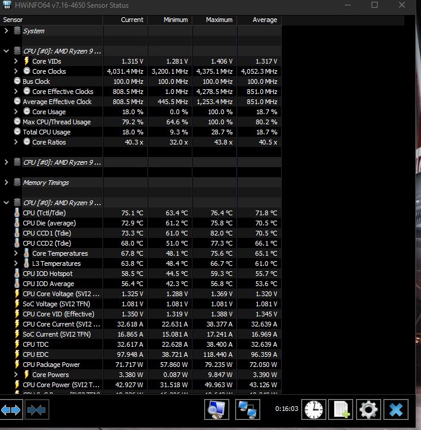
Task: Select the CPU Core VID (Effective) row label
Action: click(x=58, y=314)
